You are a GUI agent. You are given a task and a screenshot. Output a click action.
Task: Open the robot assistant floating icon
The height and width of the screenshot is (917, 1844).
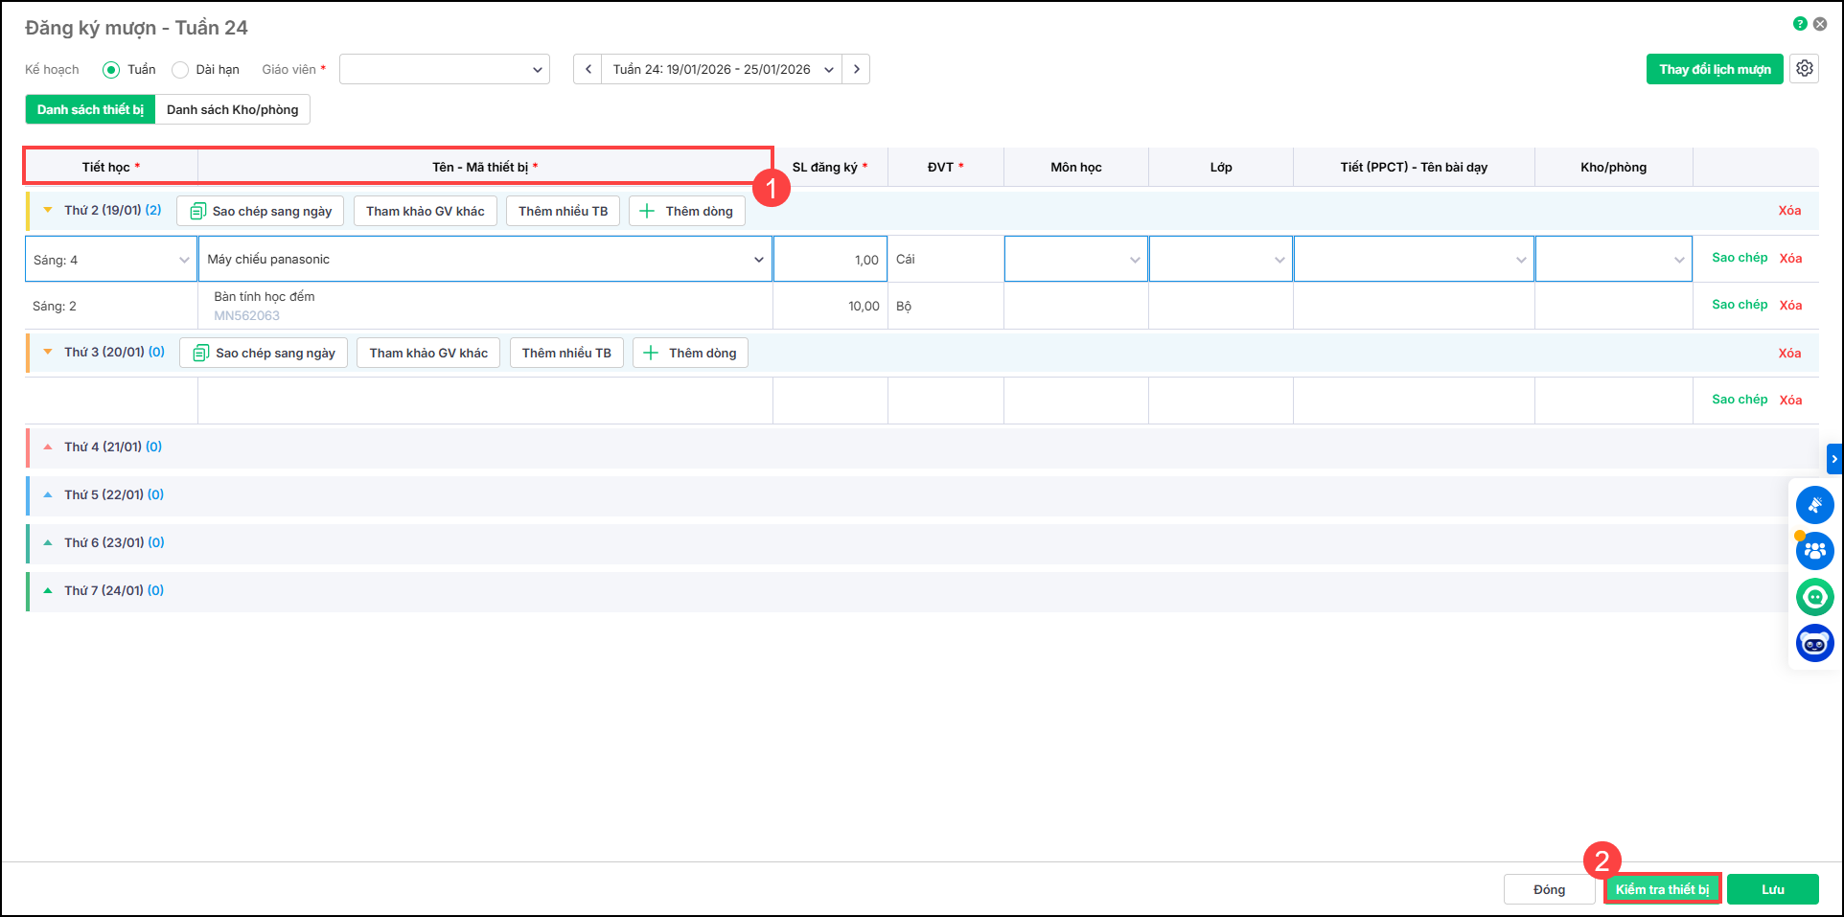coord(1814,643)
